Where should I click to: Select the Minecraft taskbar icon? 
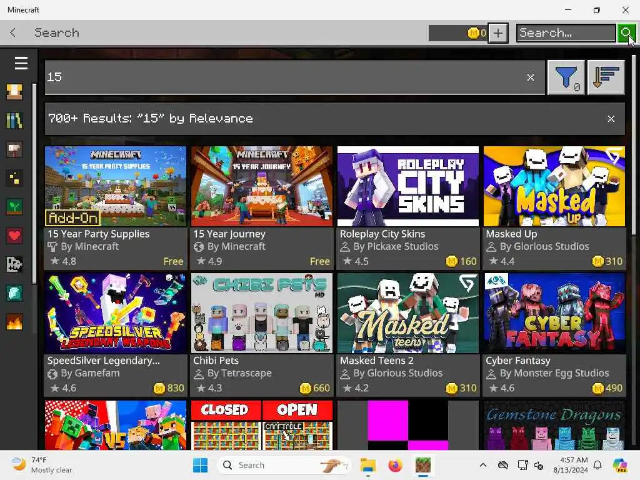click(423, 465)
